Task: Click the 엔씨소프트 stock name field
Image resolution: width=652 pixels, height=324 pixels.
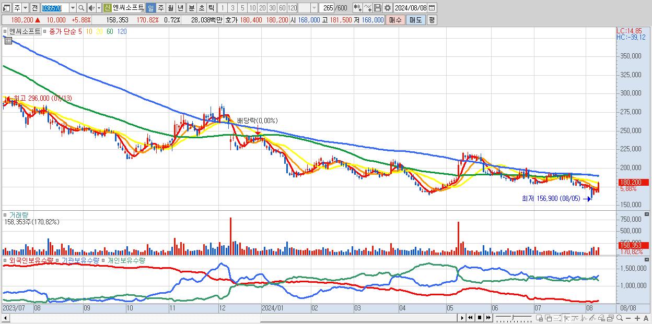Action: tap(129, 8)
